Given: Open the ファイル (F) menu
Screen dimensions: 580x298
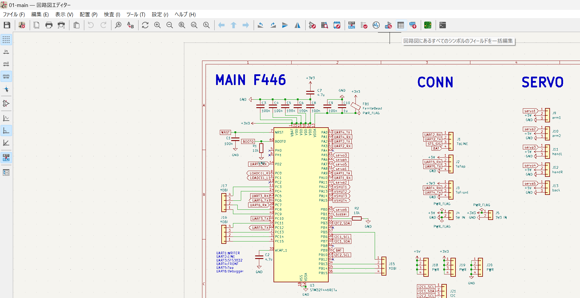Looking at the screenshot, I should 14,14.
